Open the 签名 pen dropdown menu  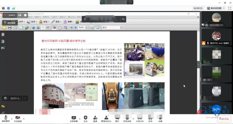[x=56, y=22]
